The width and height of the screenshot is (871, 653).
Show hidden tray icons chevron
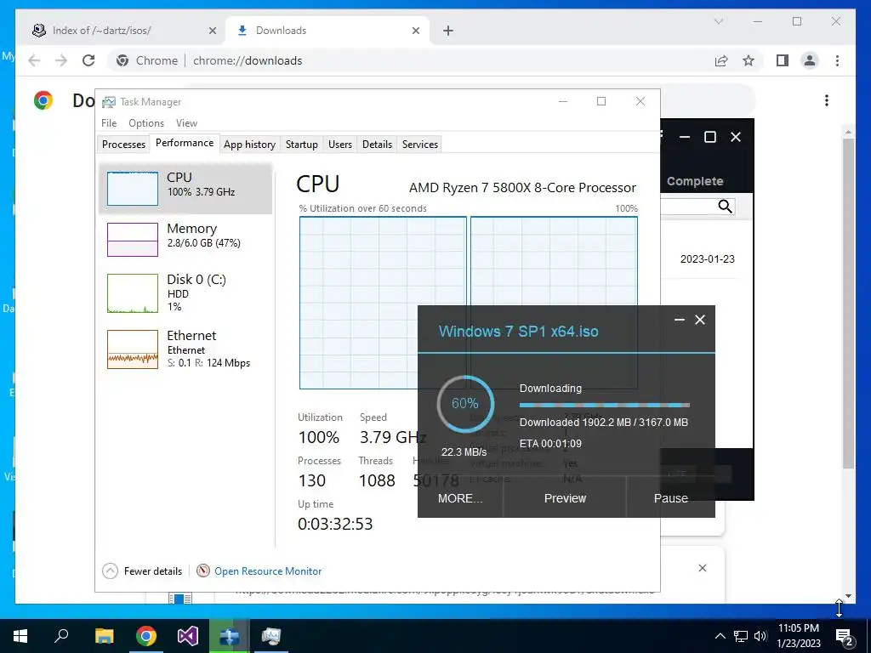(720, 636)
